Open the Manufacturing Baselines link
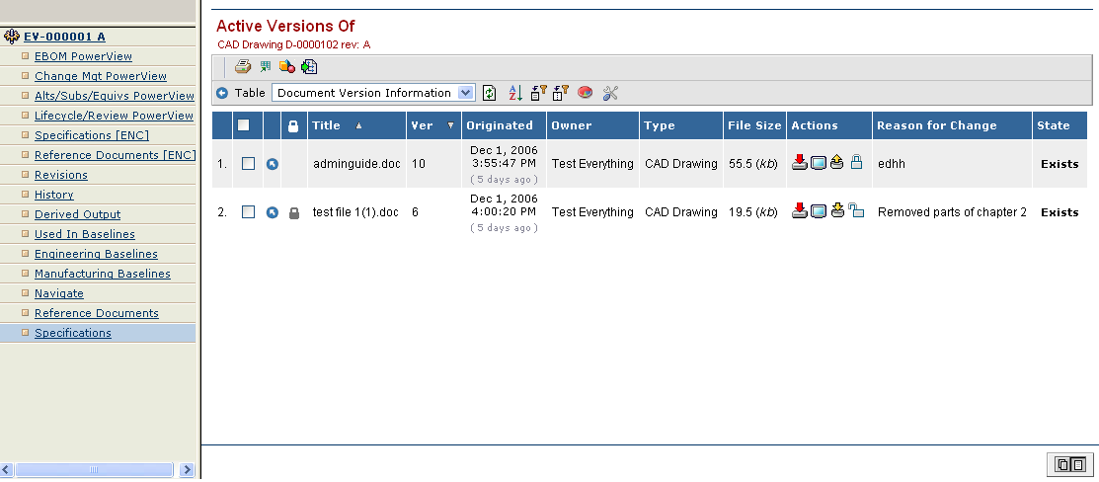 (102, 274)
